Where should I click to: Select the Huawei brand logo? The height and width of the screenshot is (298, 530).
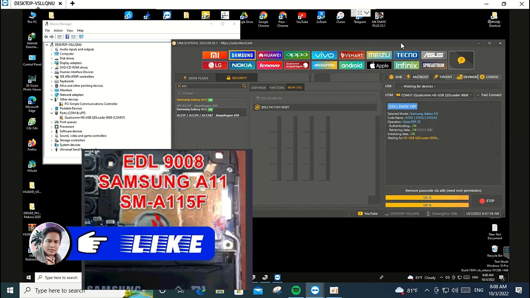[270, 55]
